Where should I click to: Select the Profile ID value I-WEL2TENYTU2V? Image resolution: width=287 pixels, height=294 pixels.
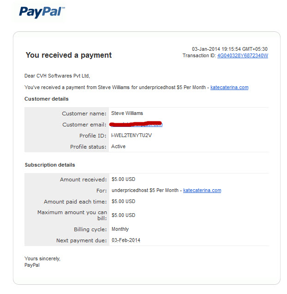[132, 135]
